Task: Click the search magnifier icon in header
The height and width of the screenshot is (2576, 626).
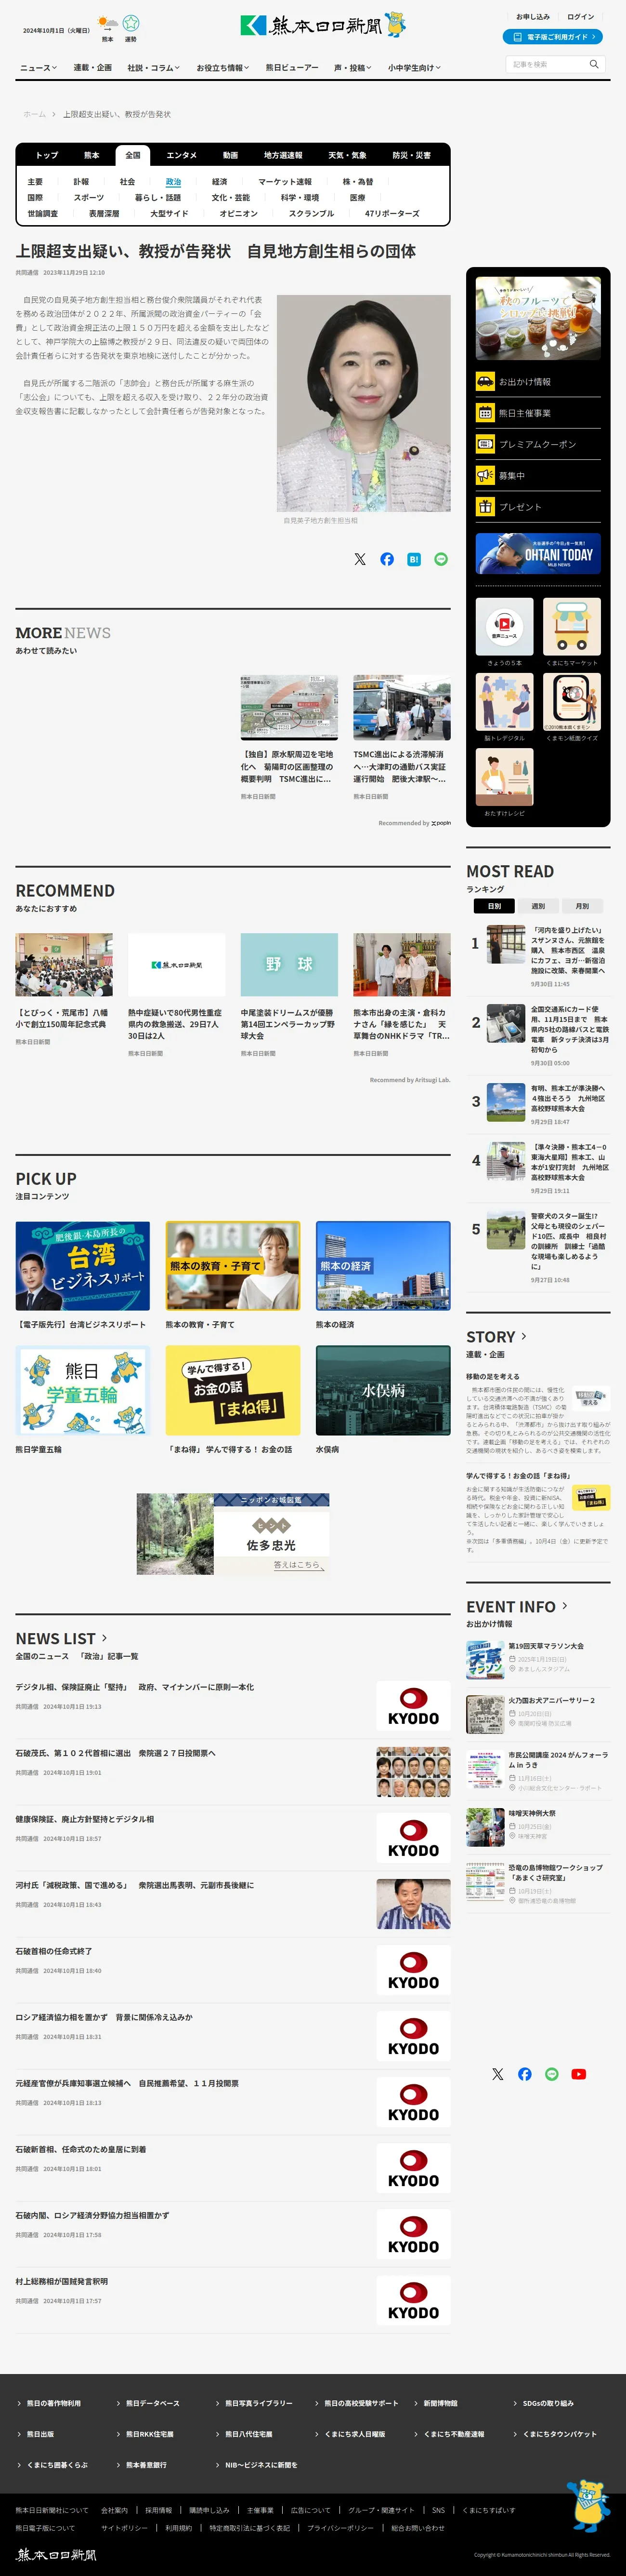Action: point(594,64)
